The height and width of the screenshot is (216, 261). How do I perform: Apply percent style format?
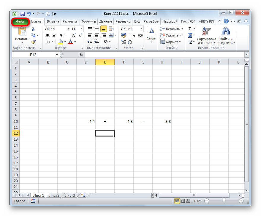click(x=133, y=35)
